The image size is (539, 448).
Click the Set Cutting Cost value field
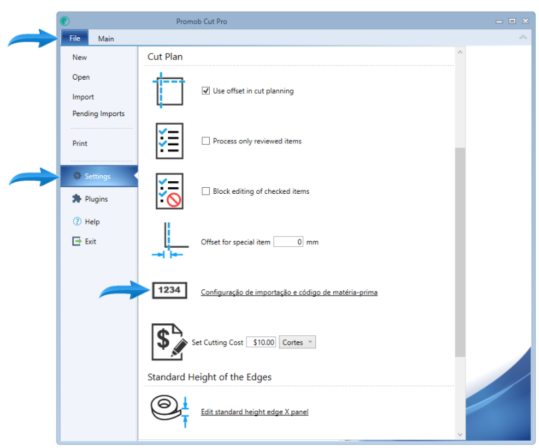tap(262, 342)
